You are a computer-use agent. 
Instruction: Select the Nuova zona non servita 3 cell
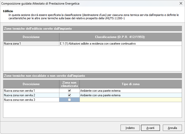(x=31, y=100)
